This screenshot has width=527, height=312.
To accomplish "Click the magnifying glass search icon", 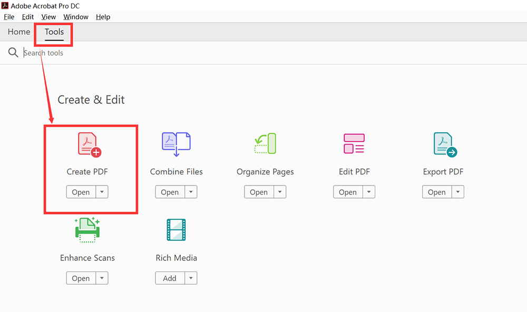I will 13,53.
